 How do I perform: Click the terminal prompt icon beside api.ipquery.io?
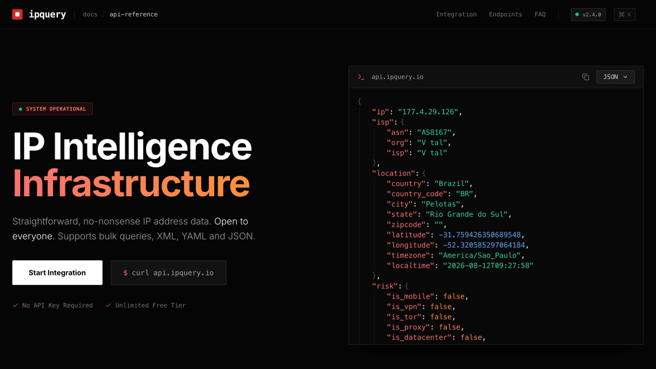point(361,77)
